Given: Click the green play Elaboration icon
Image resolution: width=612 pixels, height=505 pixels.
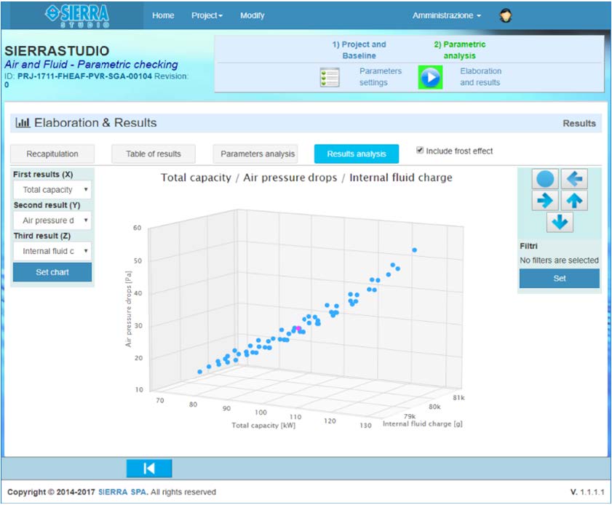Looking at the screenshot, I should coord(430,77).
